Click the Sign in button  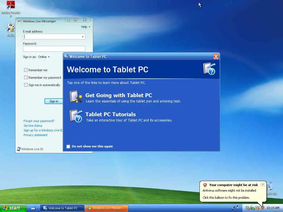(x=54, y=101)
